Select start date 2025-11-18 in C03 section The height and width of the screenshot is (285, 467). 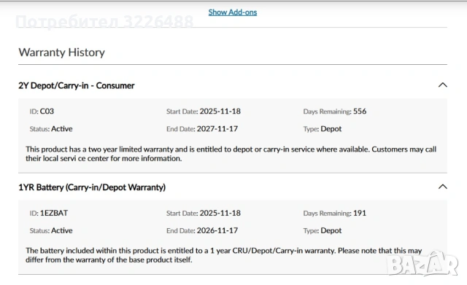click(220, 112)
